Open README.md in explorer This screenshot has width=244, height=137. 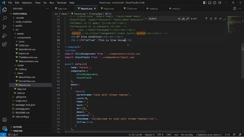(x=22, y=113)
